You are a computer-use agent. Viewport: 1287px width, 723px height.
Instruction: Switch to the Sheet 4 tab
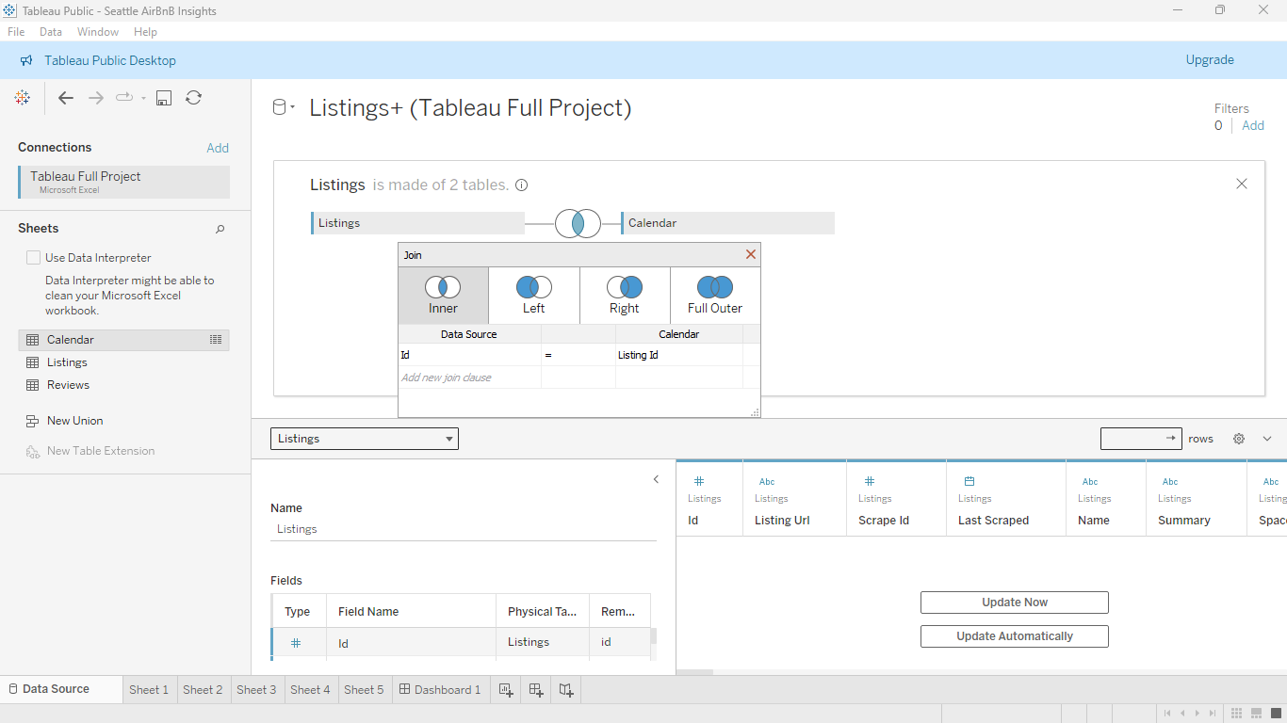coord(310,689)
